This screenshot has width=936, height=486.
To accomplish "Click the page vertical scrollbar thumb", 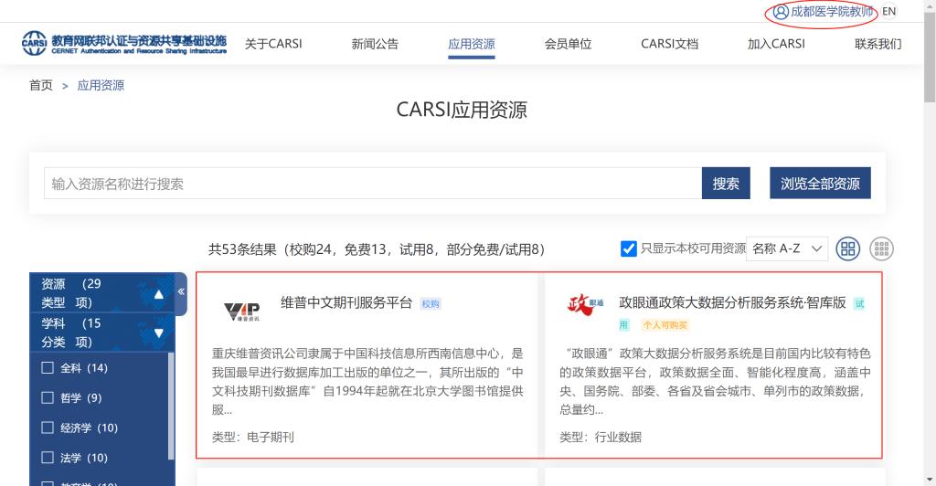I will [930, 57].
